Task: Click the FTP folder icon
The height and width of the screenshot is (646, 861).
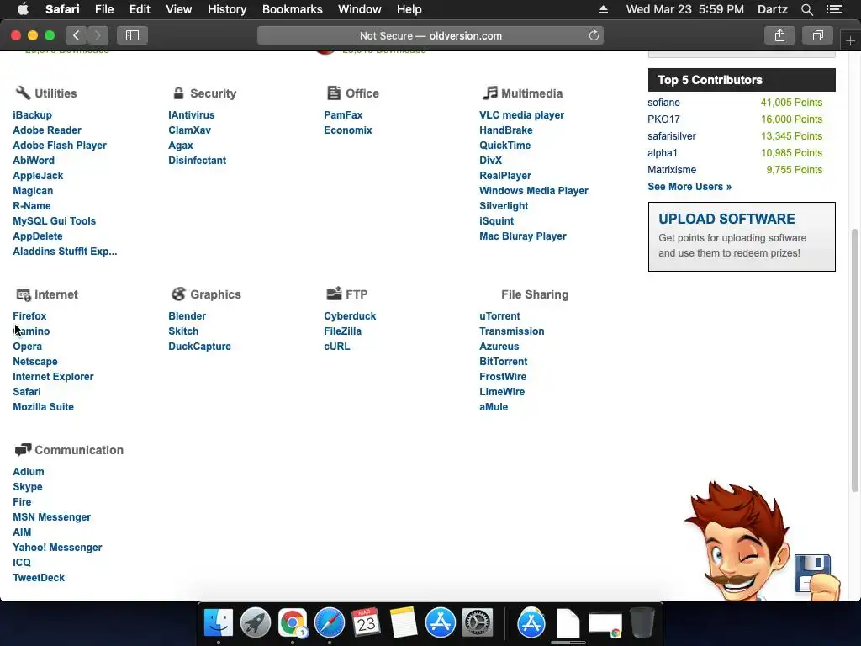Action: (x=334, y=294)
